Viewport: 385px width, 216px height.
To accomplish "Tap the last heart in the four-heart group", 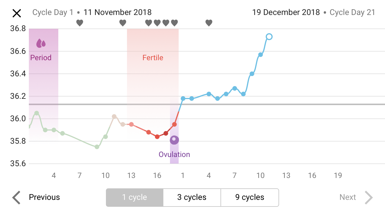I will point(174,23).
